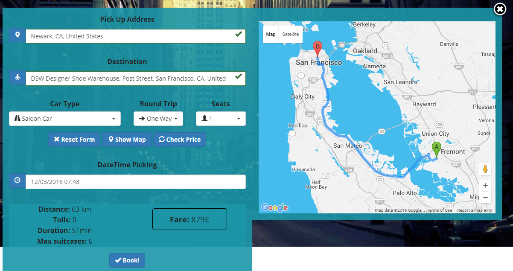Click the San Leandro map label
The height and width of the screenshot is (271, 513).
[400, 82]
